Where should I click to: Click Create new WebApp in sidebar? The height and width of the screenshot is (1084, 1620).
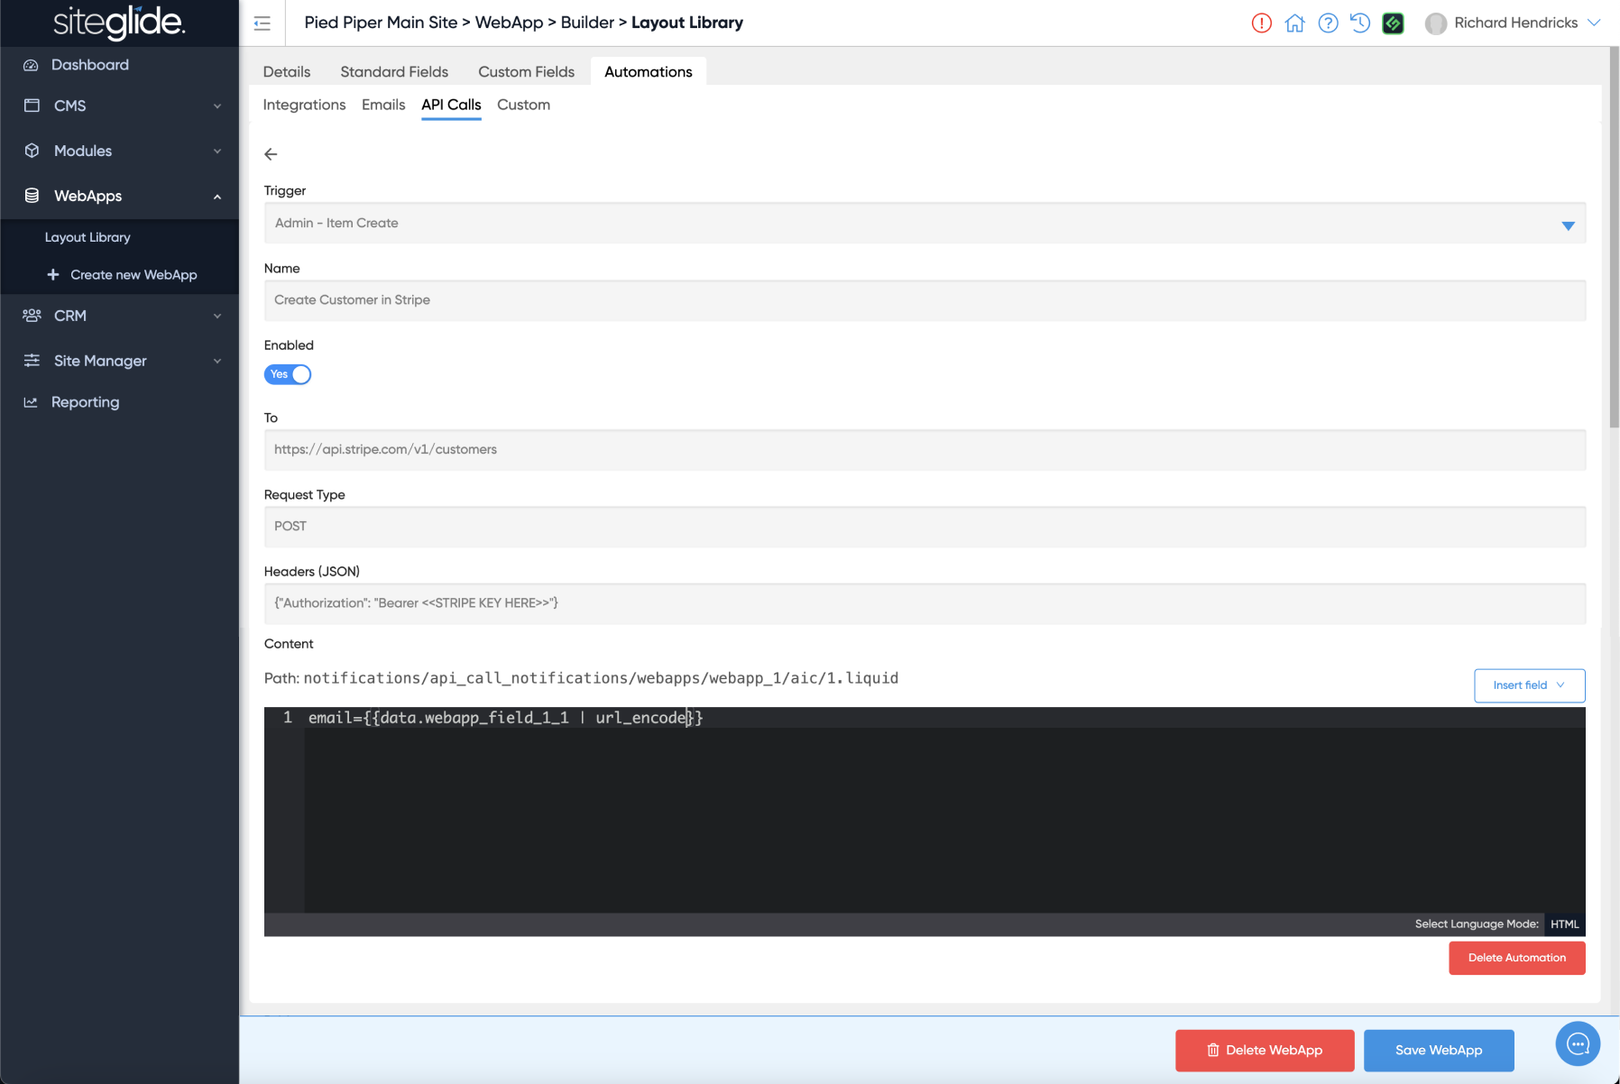(133, 275)
